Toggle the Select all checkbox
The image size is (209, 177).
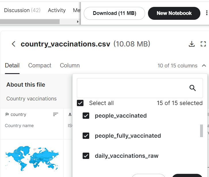click(x=80, y=103)
